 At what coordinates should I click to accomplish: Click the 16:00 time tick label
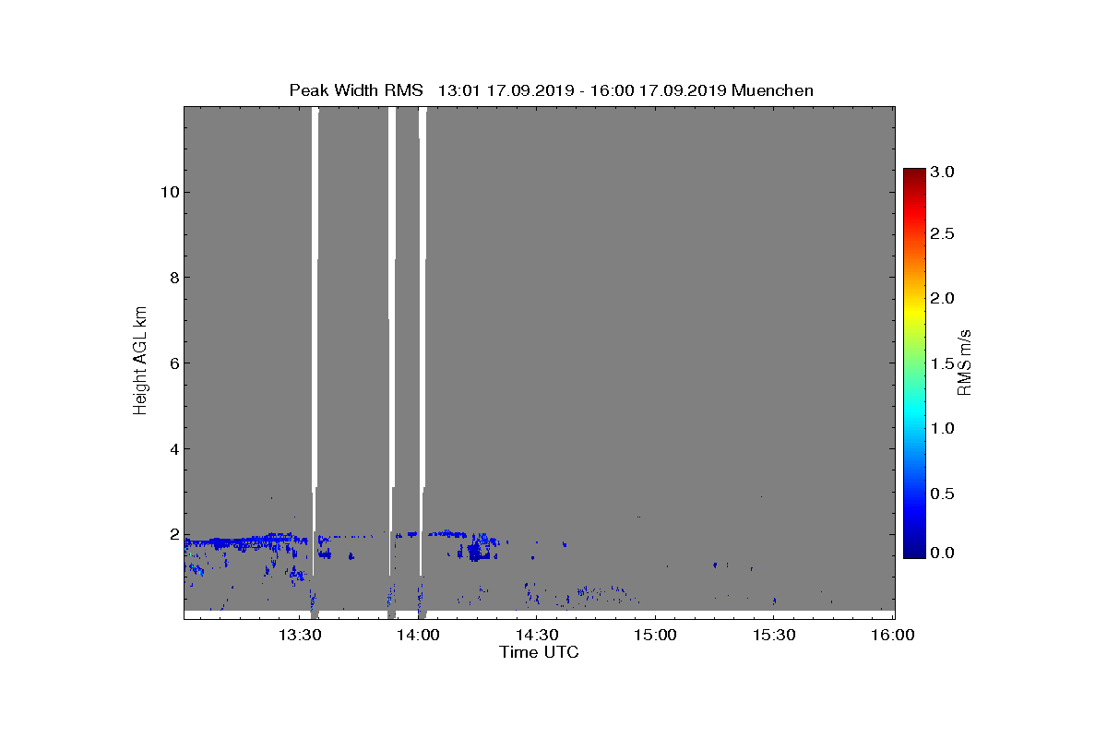click(x=892, y=635)
